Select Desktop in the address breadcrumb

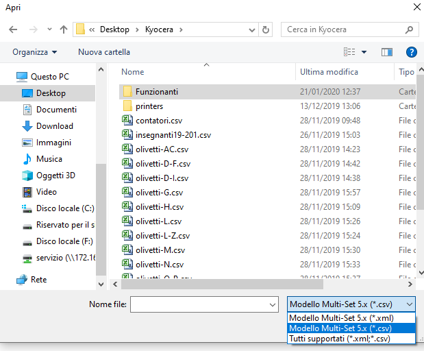pos(114,29)
